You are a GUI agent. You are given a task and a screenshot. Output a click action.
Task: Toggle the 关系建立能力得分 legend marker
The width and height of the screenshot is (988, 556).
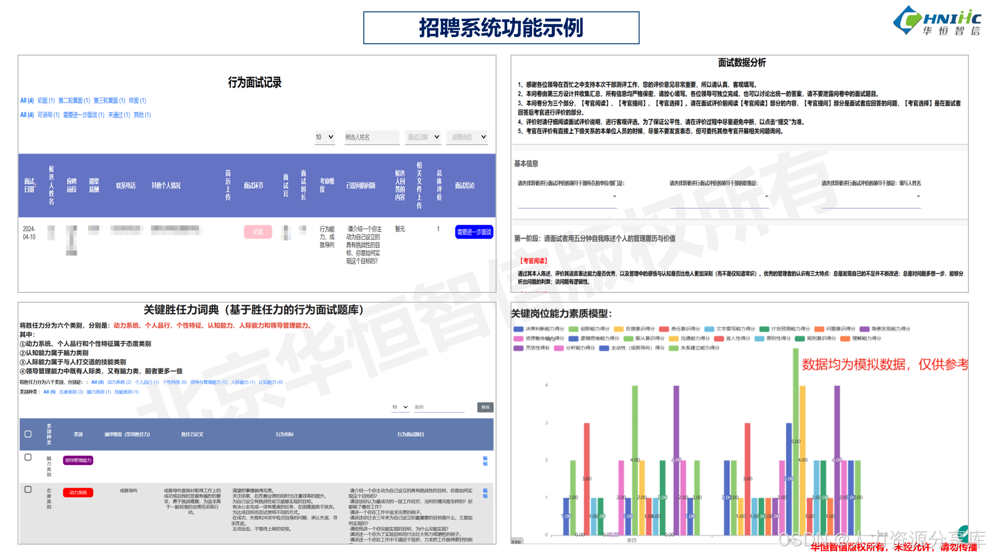[674, 348]
